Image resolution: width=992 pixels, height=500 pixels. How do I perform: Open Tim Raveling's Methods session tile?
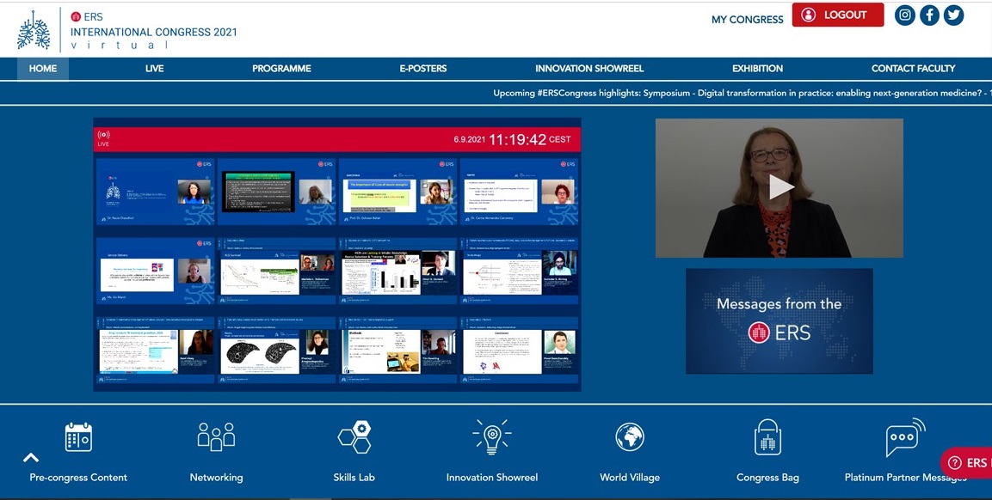click(397, 350)
